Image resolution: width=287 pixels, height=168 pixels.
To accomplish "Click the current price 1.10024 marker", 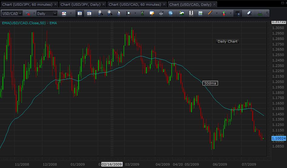I will pos(279,138).
